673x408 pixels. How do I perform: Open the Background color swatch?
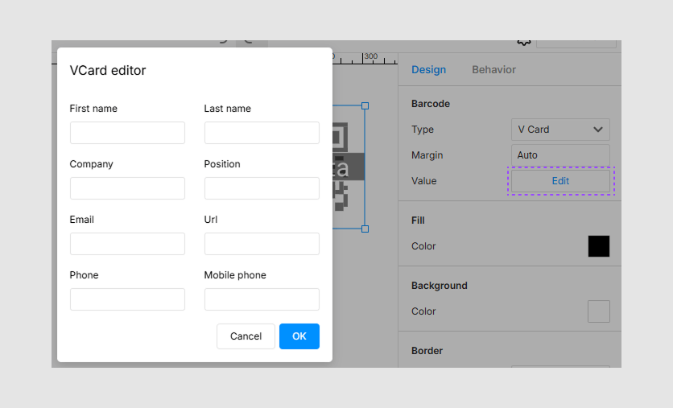(x=598, y=311)
